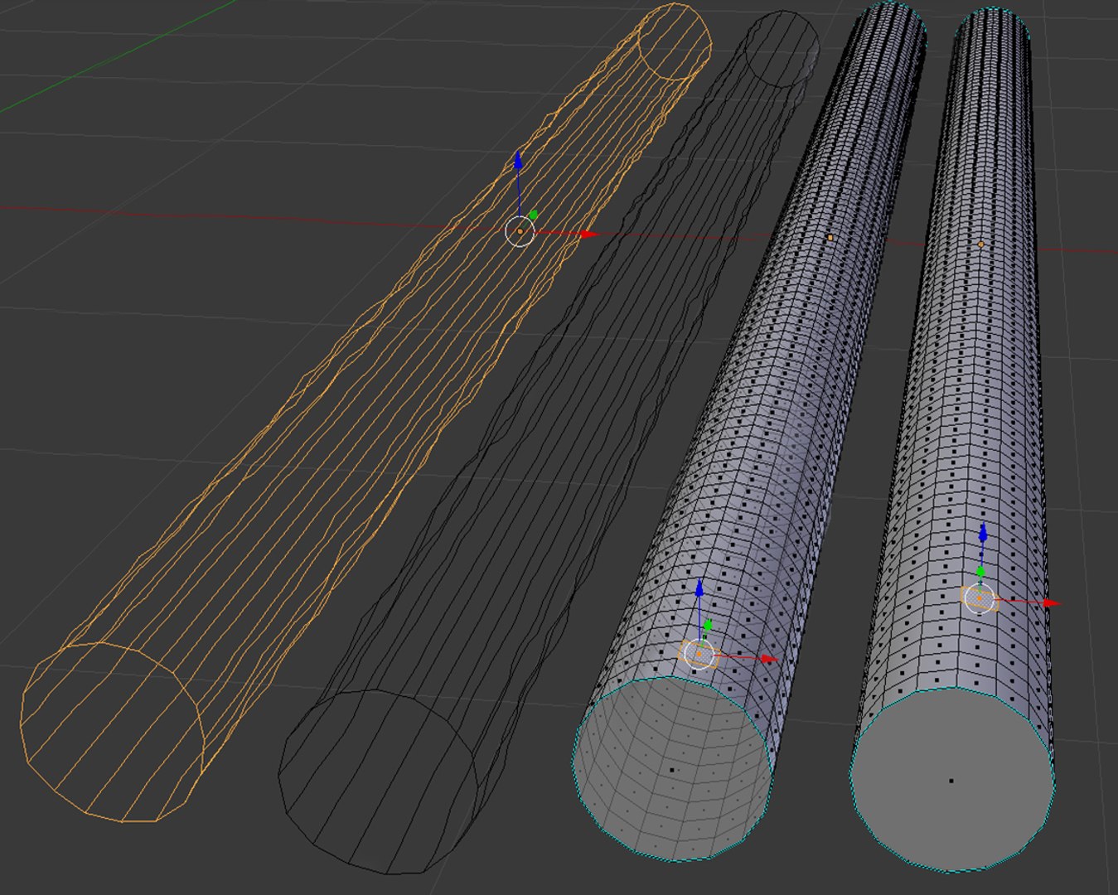Click green Y-axis handle on orange wireframe cylinder
Image resolution: width=1118 pixels, height=895 pixels.
(x=533, y=215)
